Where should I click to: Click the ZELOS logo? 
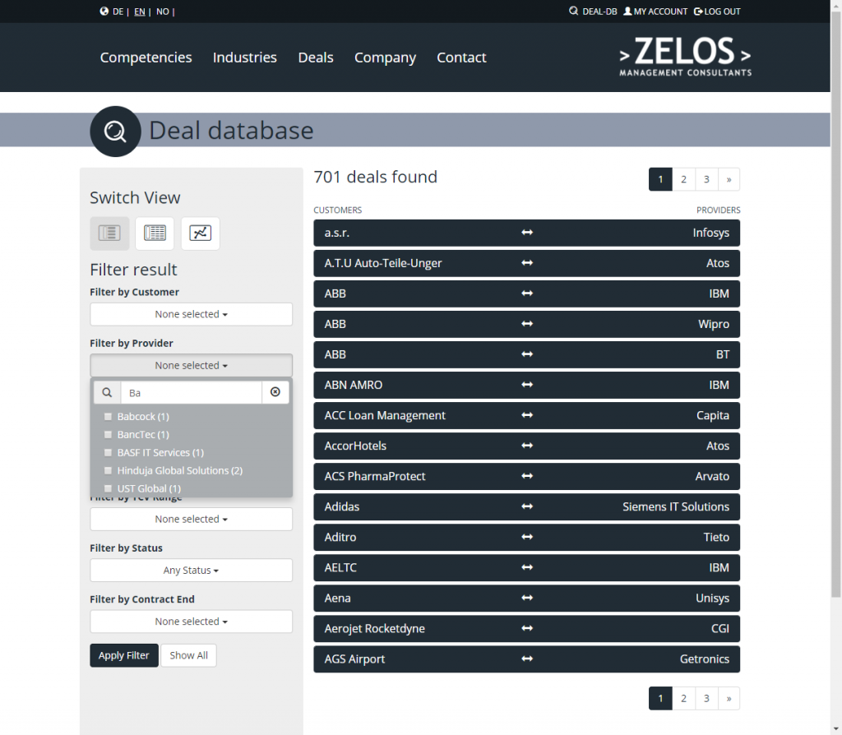tap(685, 57)
